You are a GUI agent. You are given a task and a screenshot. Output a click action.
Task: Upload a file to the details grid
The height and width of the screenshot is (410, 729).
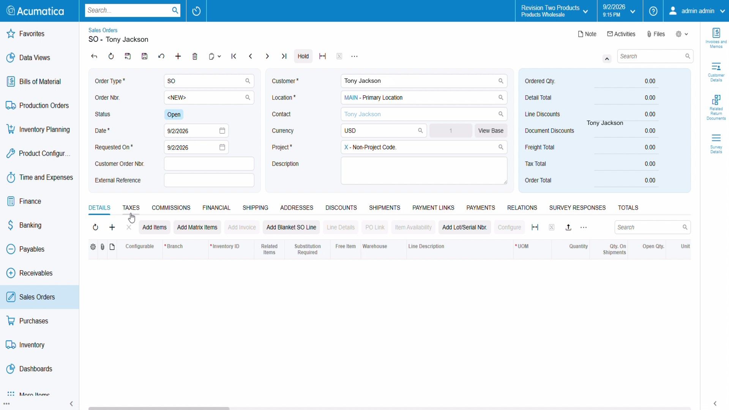click(568, 227)
